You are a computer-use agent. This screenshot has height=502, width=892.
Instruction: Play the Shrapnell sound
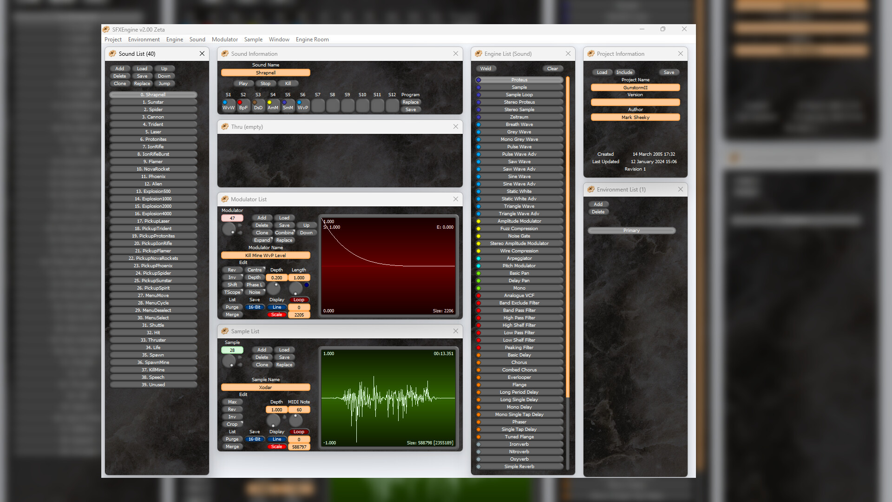(x=243, y=83)
